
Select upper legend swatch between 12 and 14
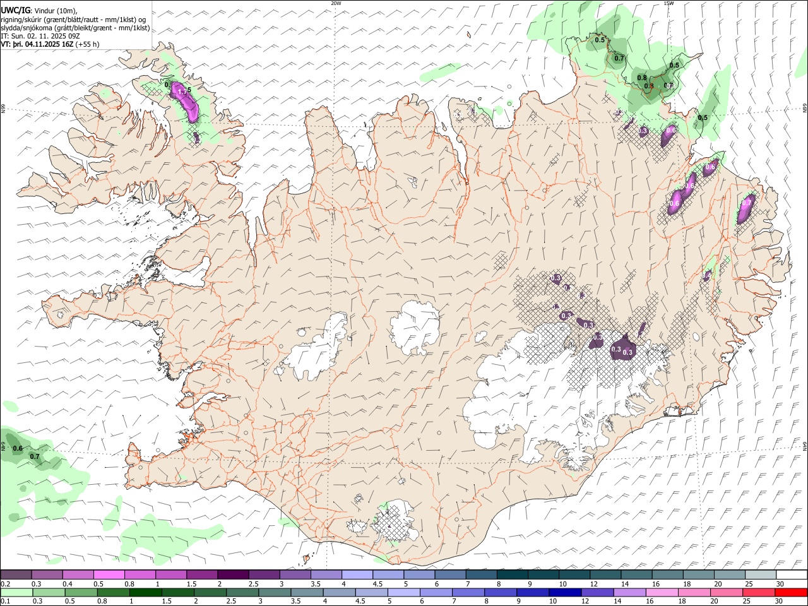605,574
